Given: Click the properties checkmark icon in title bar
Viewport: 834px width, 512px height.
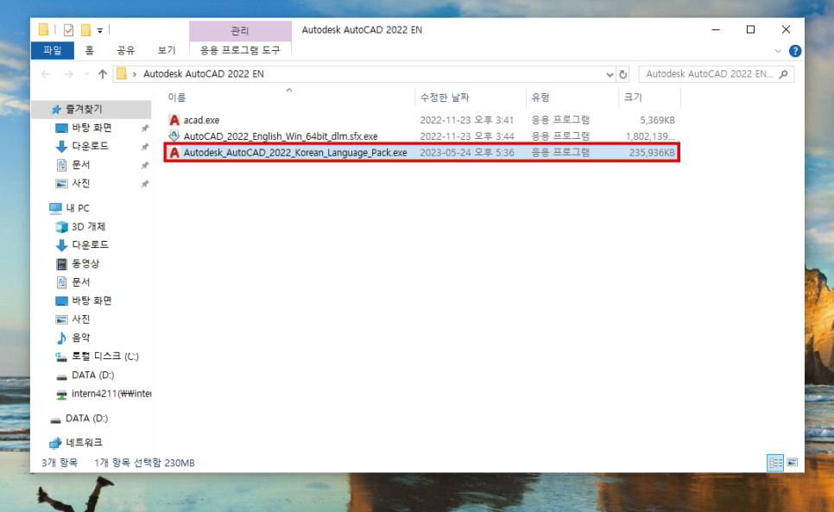Looking at the screenshot, I should [68, 30].
